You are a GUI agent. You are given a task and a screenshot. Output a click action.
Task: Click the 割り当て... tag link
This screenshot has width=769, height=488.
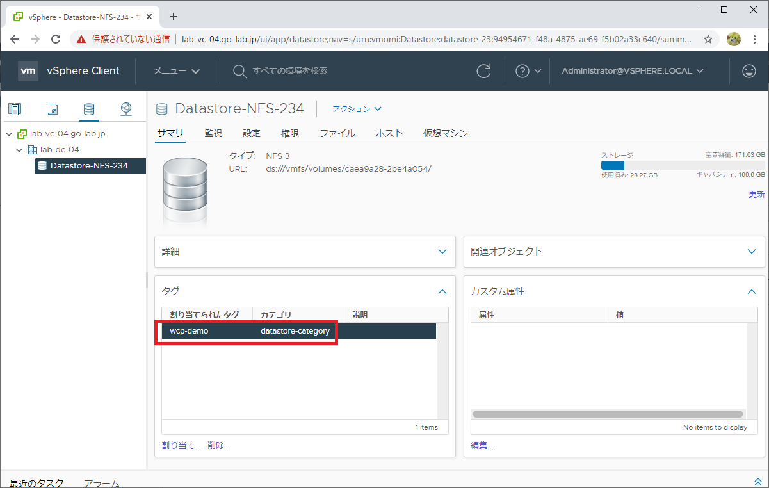tap(182, 445)
